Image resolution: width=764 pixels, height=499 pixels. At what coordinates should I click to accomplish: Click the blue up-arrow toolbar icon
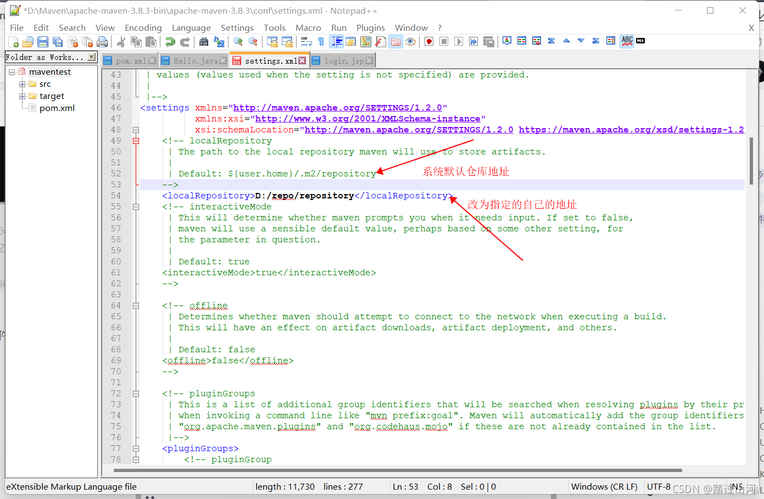click(x=566, y=41)
